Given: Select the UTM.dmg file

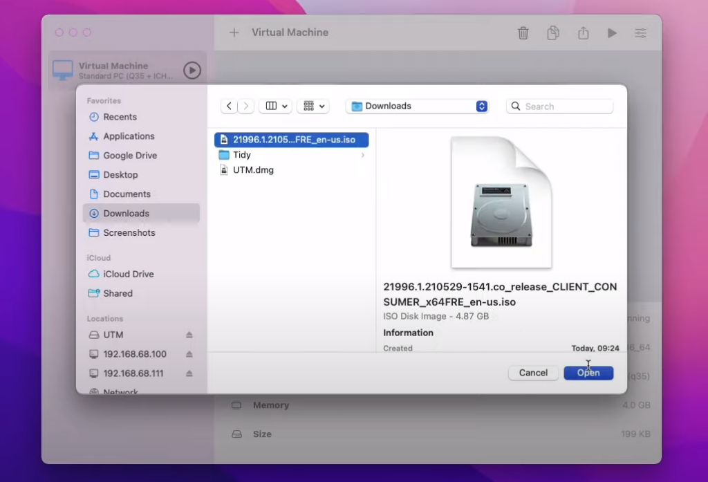Looking at the screenshot, I should pyautogui.click(x=253, y=170).
